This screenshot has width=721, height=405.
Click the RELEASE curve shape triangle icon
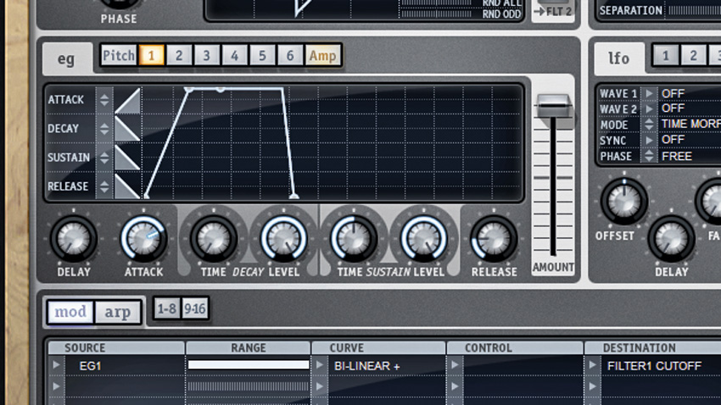(127, 186)
